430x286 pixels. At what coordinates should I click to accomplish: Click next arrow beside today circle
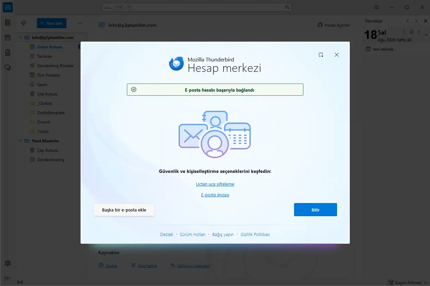point(419,32)
